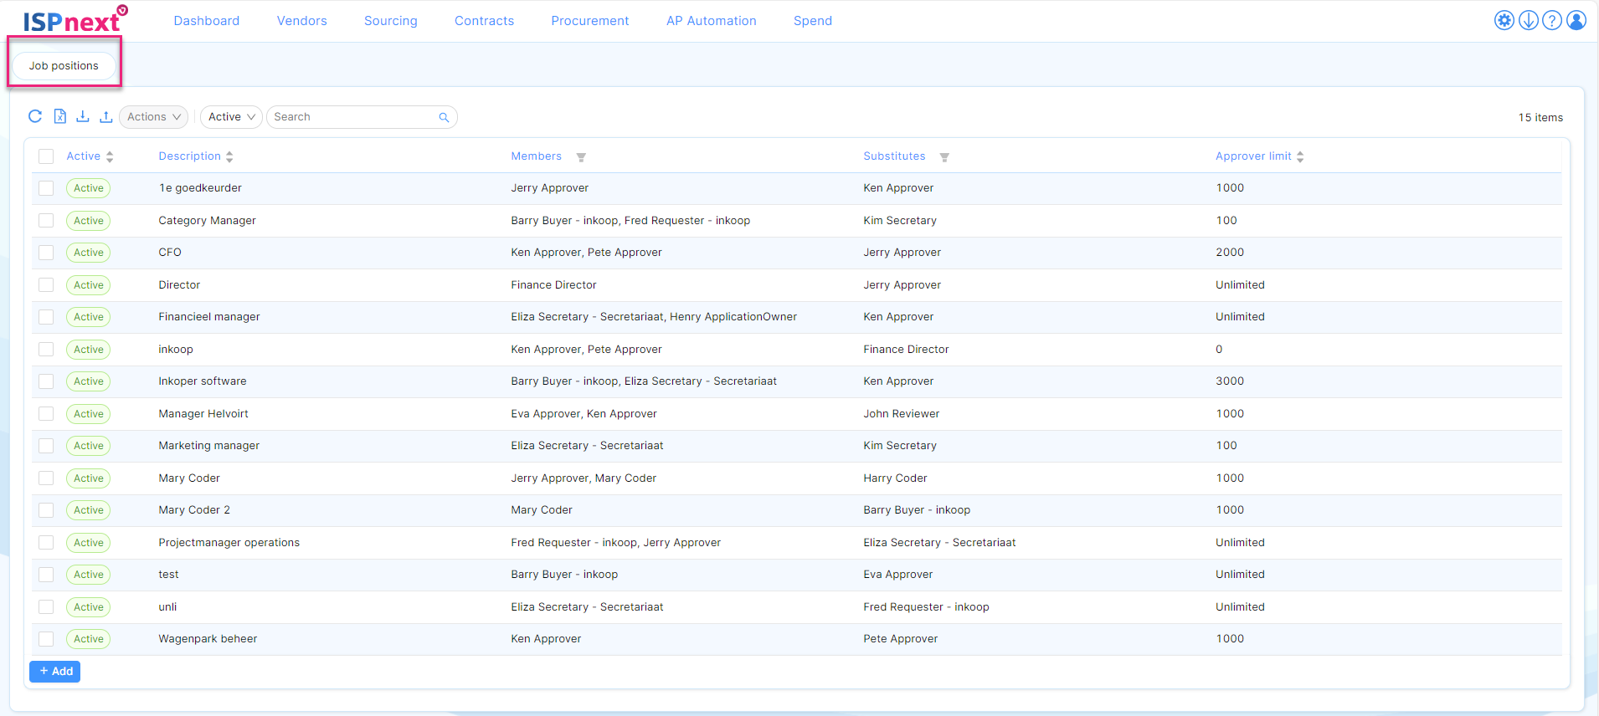The image size is (1599, 716).
Task: Open settings via the gear icon
Action: [x=1504, y=20]
